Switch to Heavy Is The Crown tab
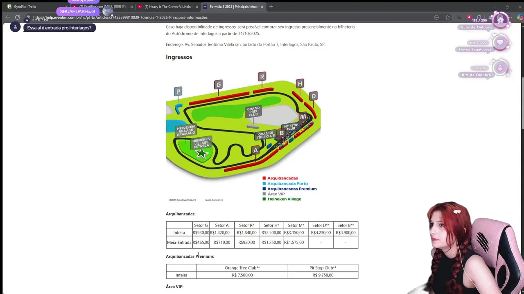This screenshot has width=524, height=294. (x=168, y=7)
